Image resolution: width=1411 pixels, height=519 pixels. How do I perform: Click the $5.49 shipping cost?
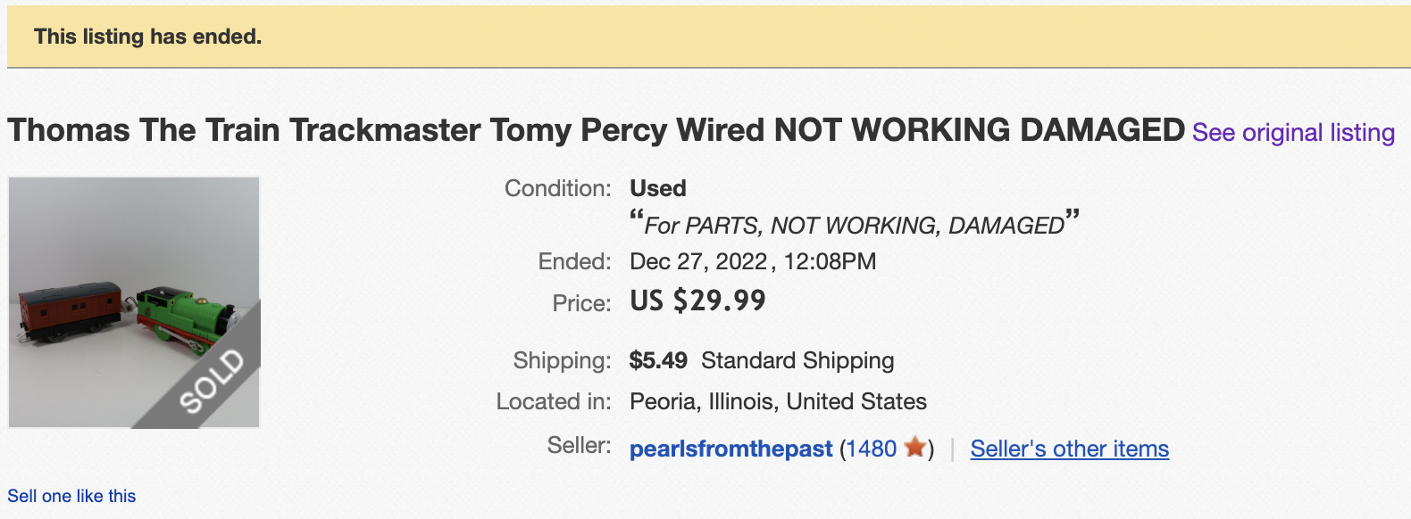coord(658,360)
